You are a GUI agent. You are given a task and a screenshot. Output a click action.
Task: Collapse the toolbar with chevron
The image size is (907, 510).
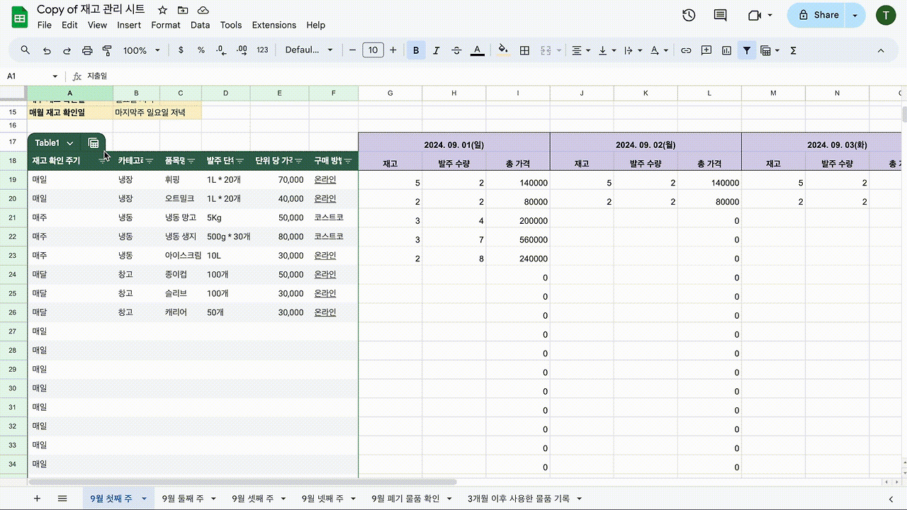(881, 50)
